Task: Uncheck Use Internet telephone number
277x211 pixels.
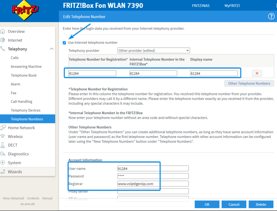Action: pyautogui.click(x=64, y=42)
